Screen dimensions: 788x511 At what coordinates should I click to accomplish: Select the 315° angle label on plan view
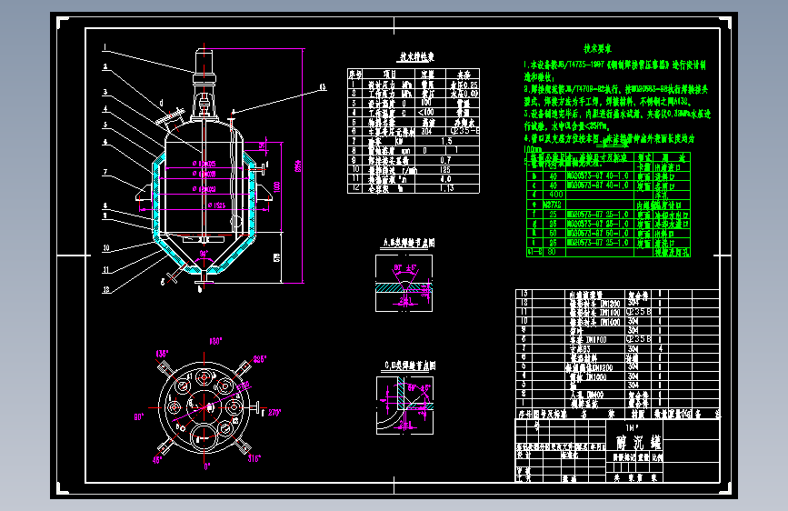[x=254, y=458]
